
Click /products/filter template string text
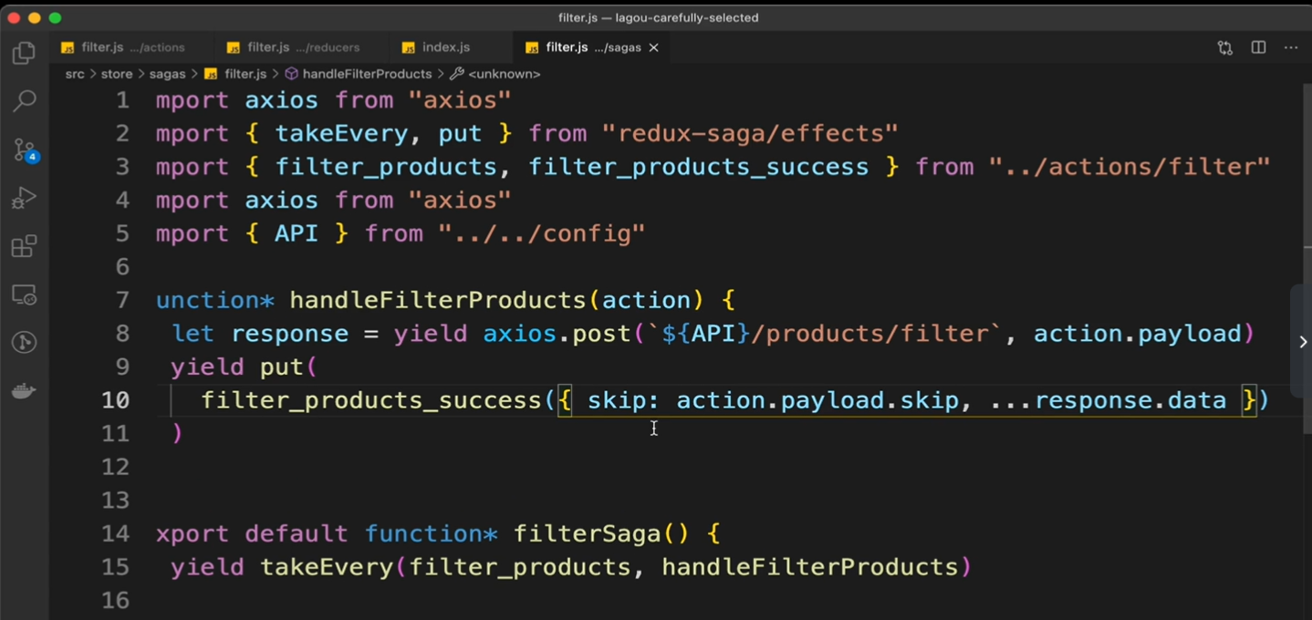point(869,334)
